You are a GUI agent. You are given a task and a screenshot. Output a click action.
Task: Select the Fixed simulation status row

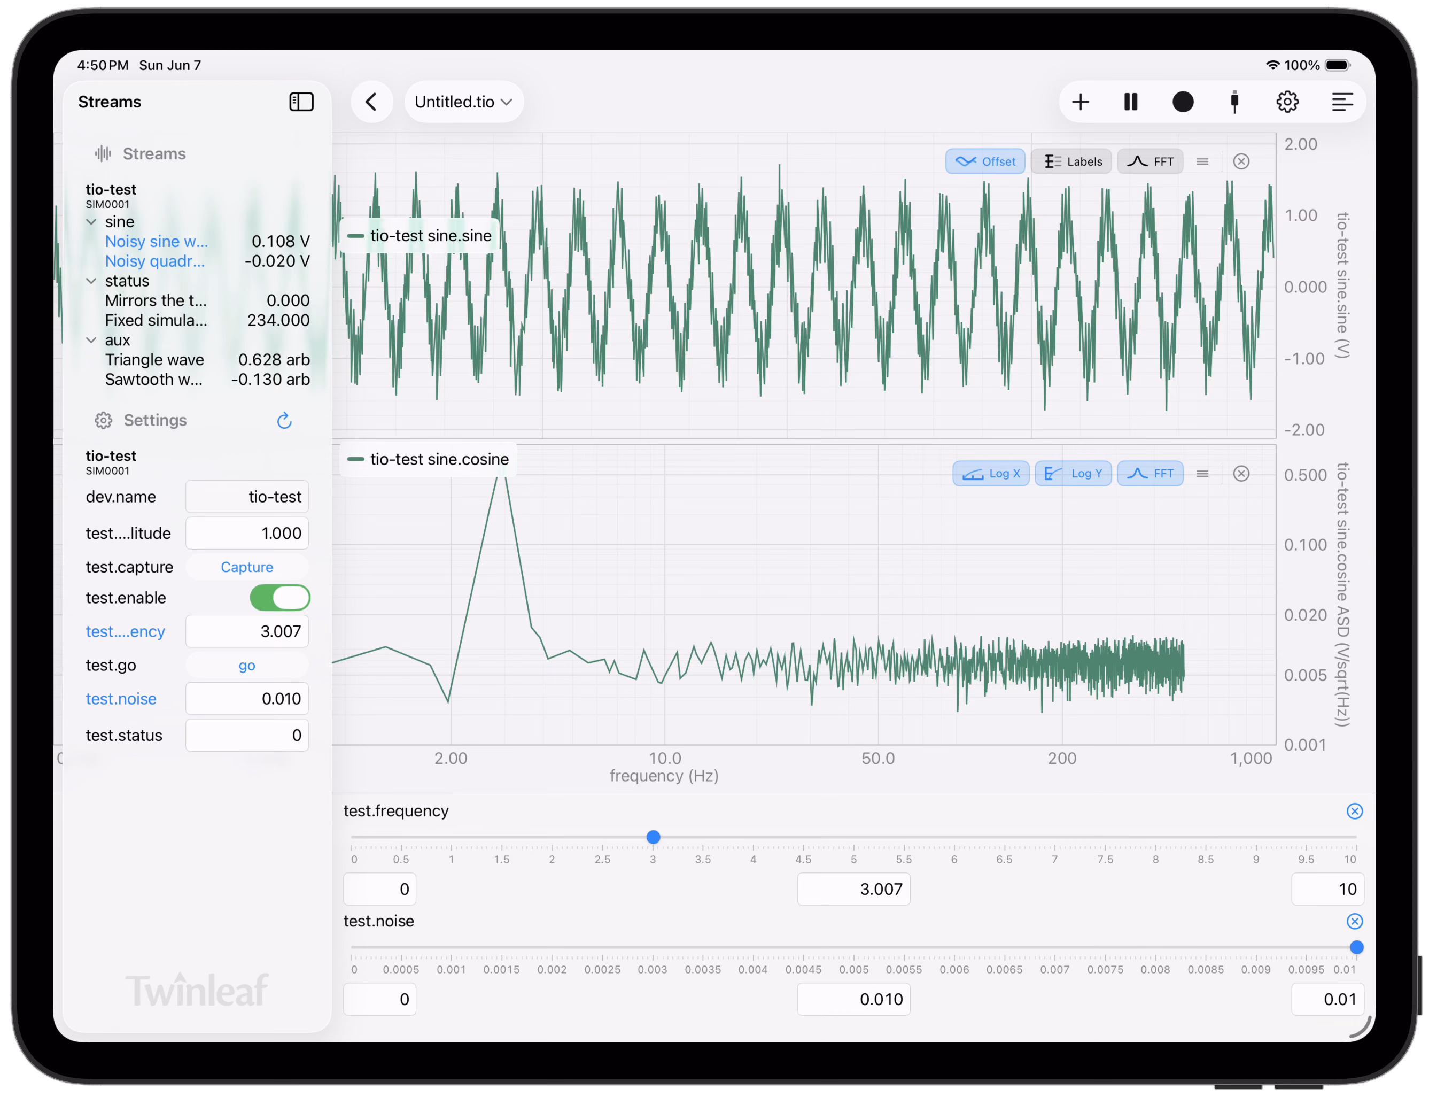[207, 321]
